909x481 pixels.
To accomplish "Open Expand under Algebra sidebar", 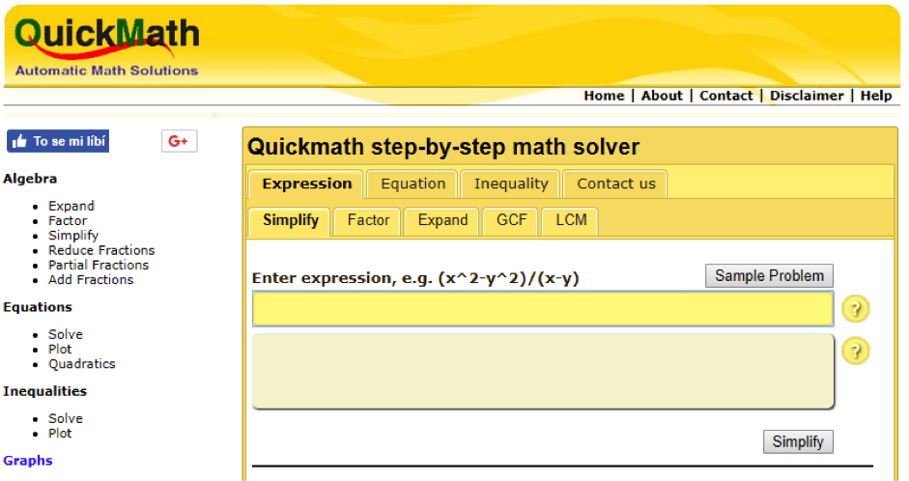I will (x=71, y=206).
